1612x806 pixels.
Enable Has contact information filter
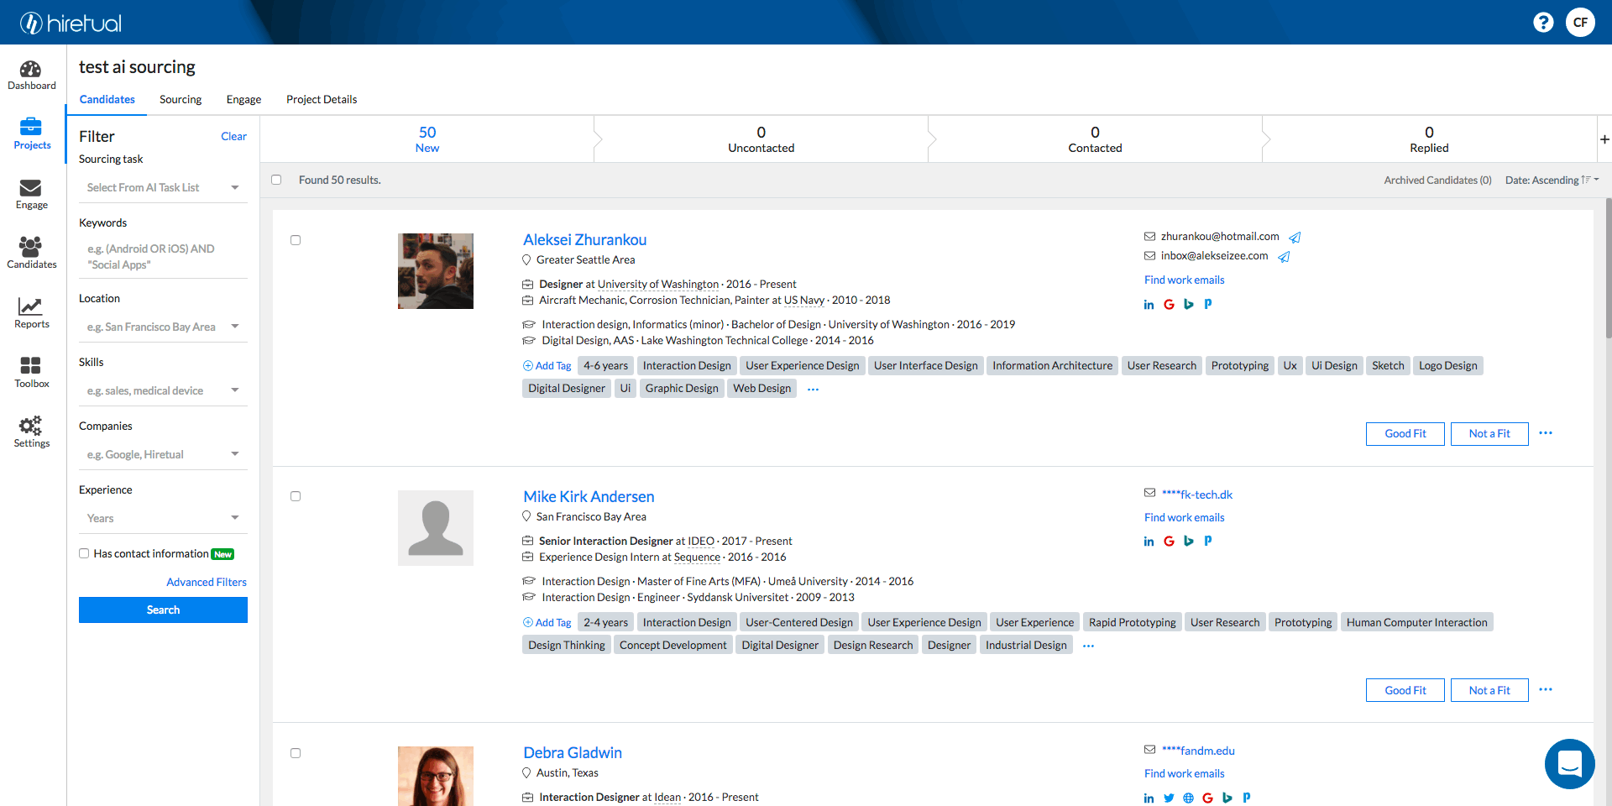(84, 553)
